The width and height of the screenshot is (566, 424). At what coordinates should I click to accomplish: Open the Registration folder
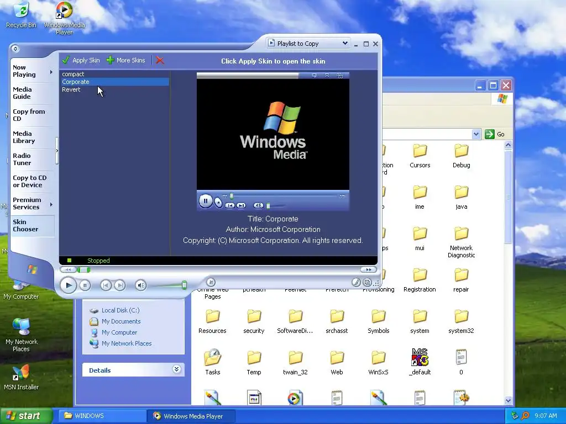tap(420, 280)
